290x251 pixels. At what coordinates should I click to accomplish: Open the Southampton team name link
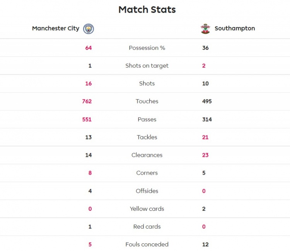(x=235, y=28)
